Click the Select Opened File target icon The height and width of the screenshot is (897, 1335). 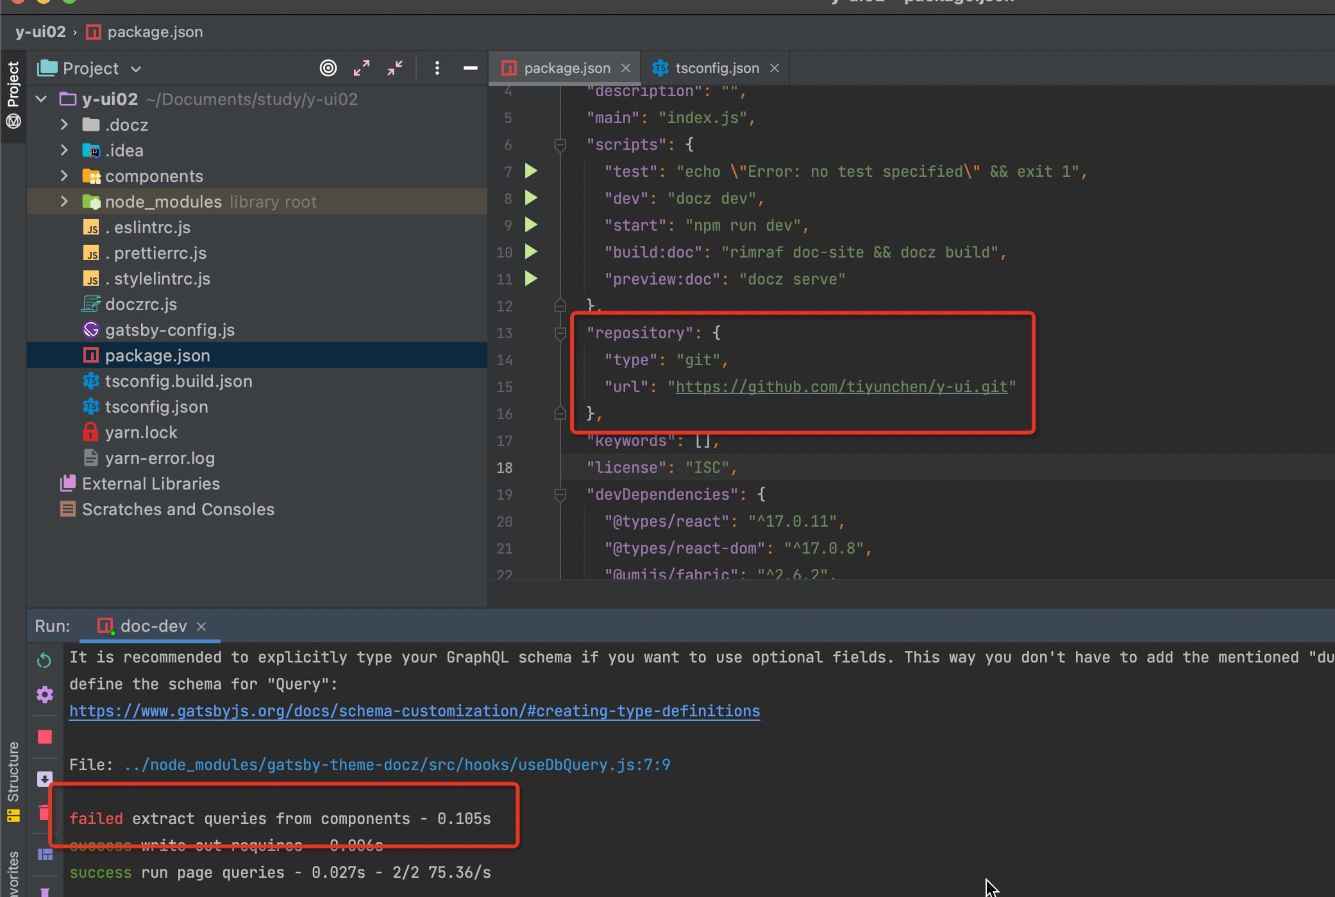point(328,68)
